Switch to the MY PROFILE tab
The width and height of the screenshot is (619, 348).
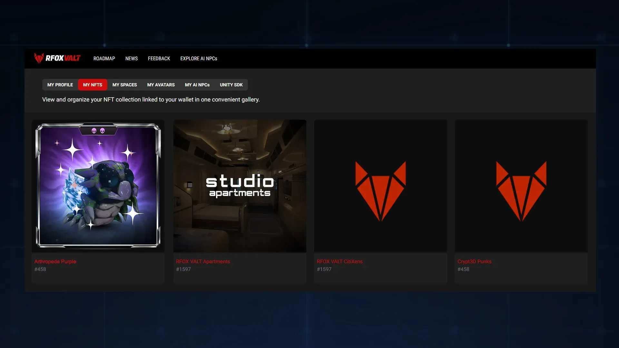[x=60, y=85]
